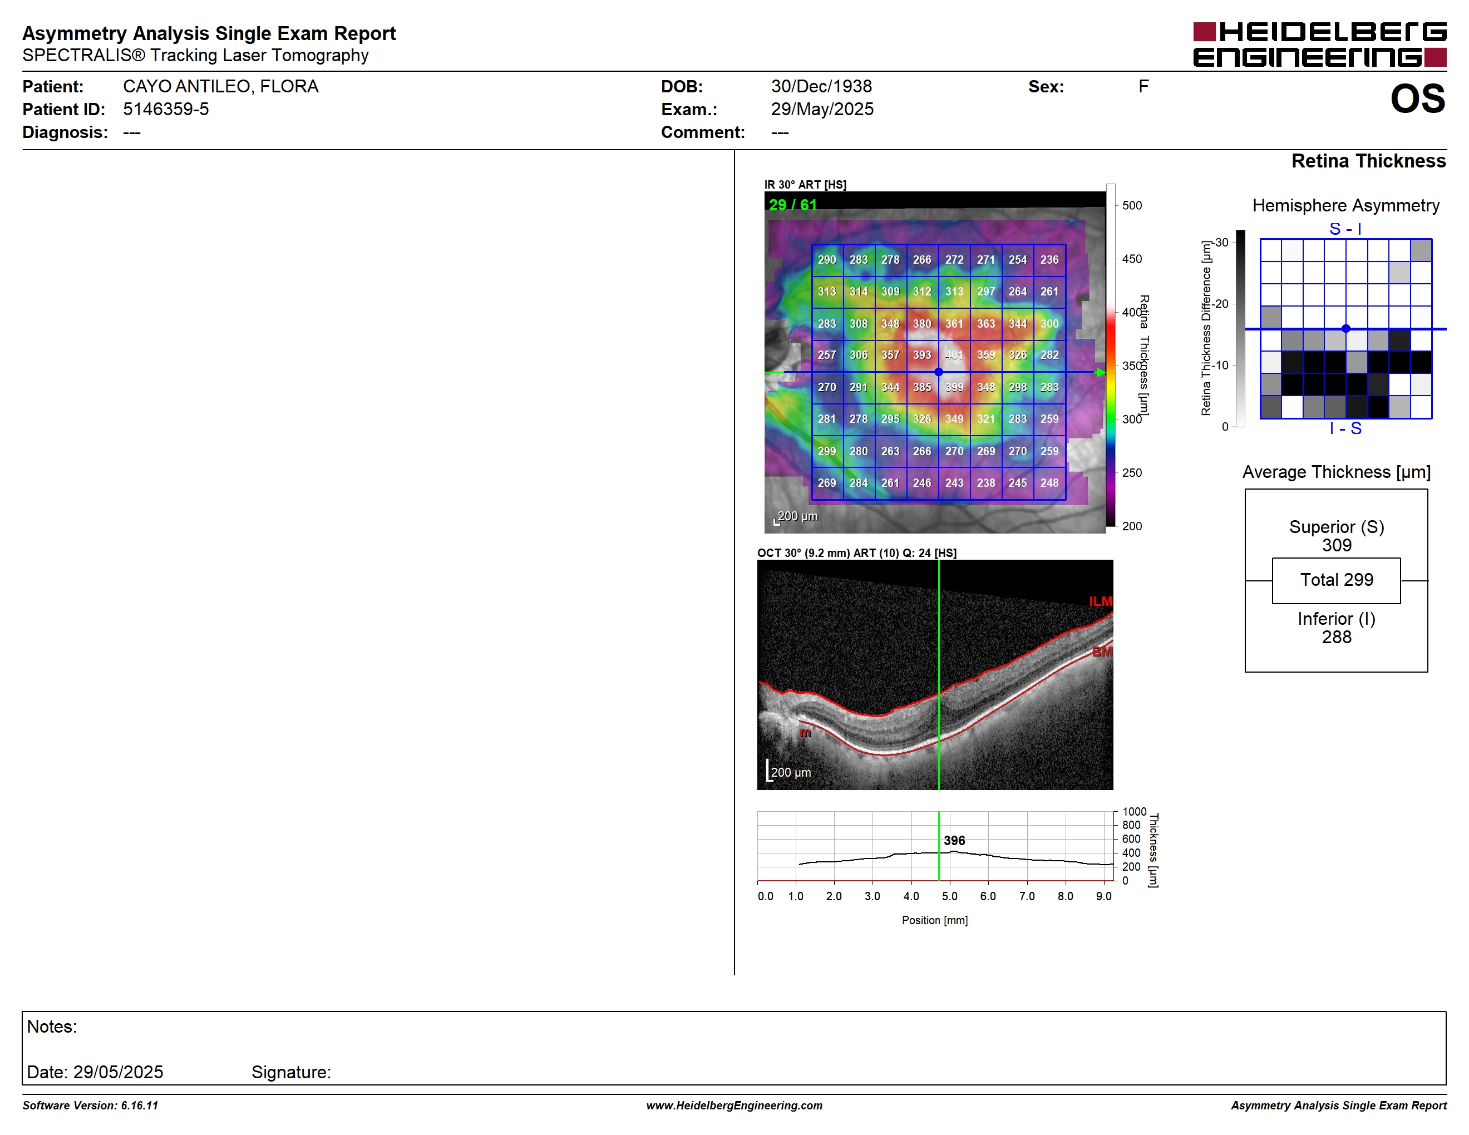Click the OCT 30° (9.2 mm) ART caption

tap(857, 552)
